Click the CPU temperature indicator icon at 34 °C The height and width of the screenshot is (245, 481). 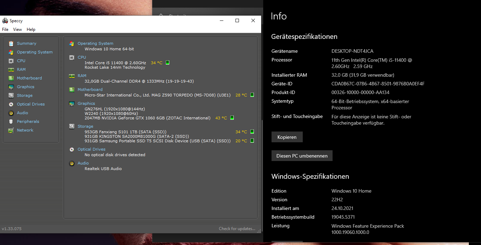(x=168, y=63)
